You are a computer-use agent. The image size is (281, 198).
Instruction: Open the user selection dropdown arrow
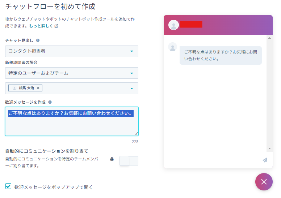click(x=132, y=88)
